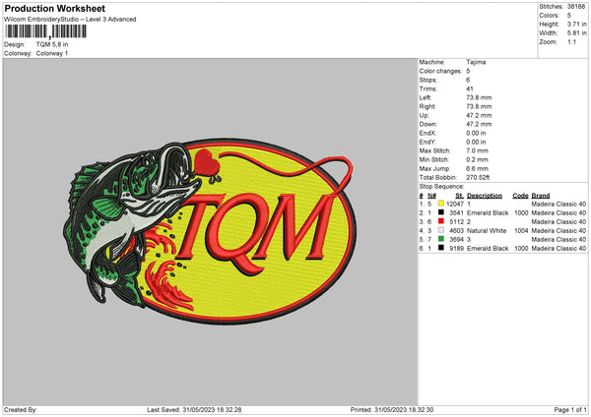Click the 'Description' column header
This screenshot has width=591, height=417.
point(485,196)
